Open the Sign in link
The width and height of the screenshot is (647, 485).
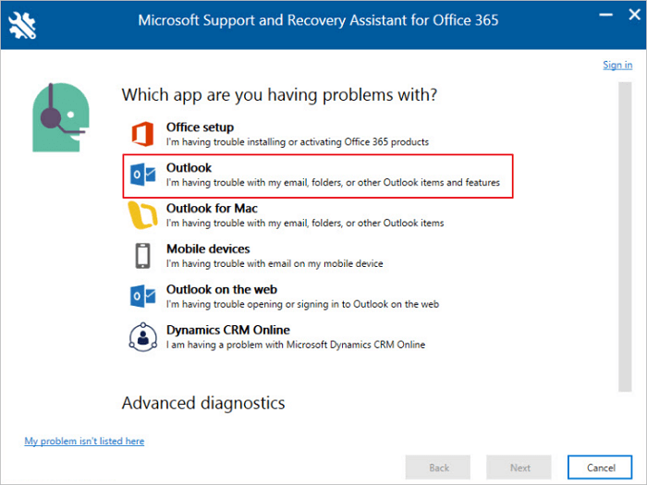617,65
